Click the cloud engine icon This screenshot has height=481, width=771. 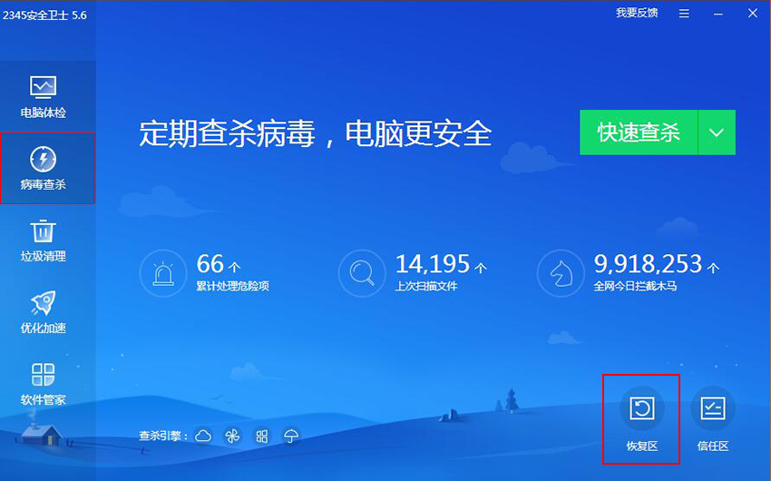coord(203,436)
